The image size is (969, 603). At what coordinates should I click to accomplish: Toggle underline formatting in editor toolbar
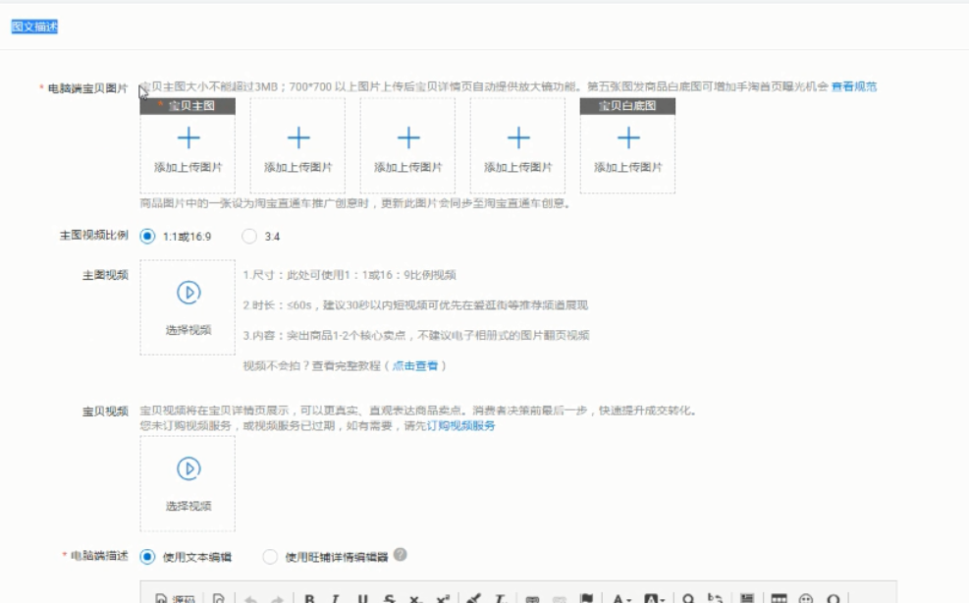pos(363,598)
